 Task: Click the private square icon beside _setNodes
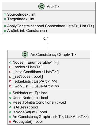click(x=10, y=77)
